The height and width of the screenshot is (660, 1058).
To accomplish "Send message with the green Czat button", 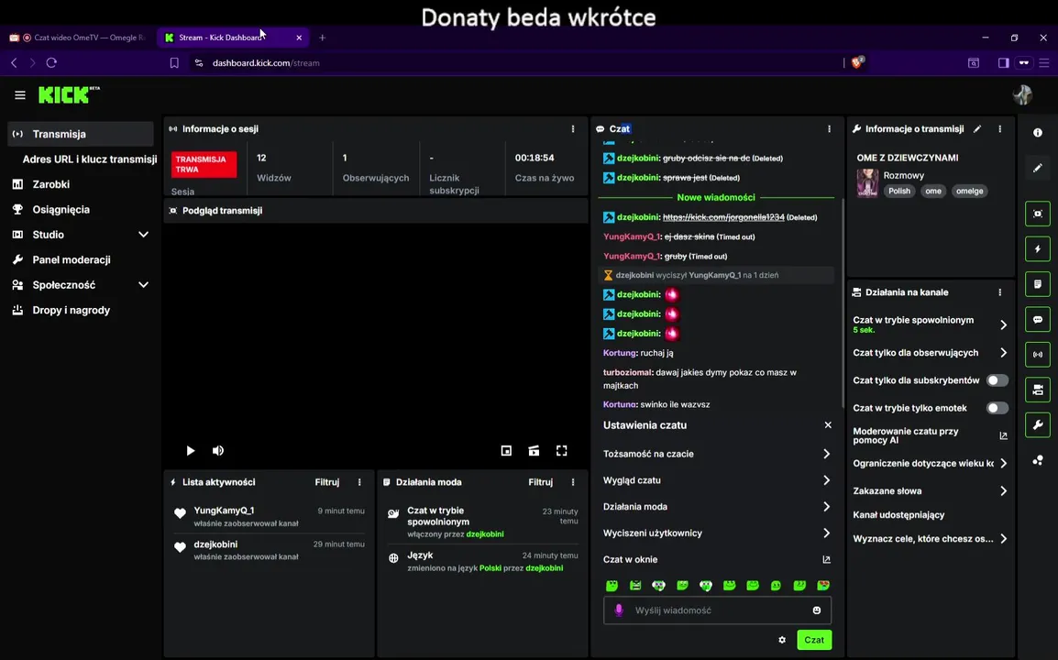I will coord(814,640).
